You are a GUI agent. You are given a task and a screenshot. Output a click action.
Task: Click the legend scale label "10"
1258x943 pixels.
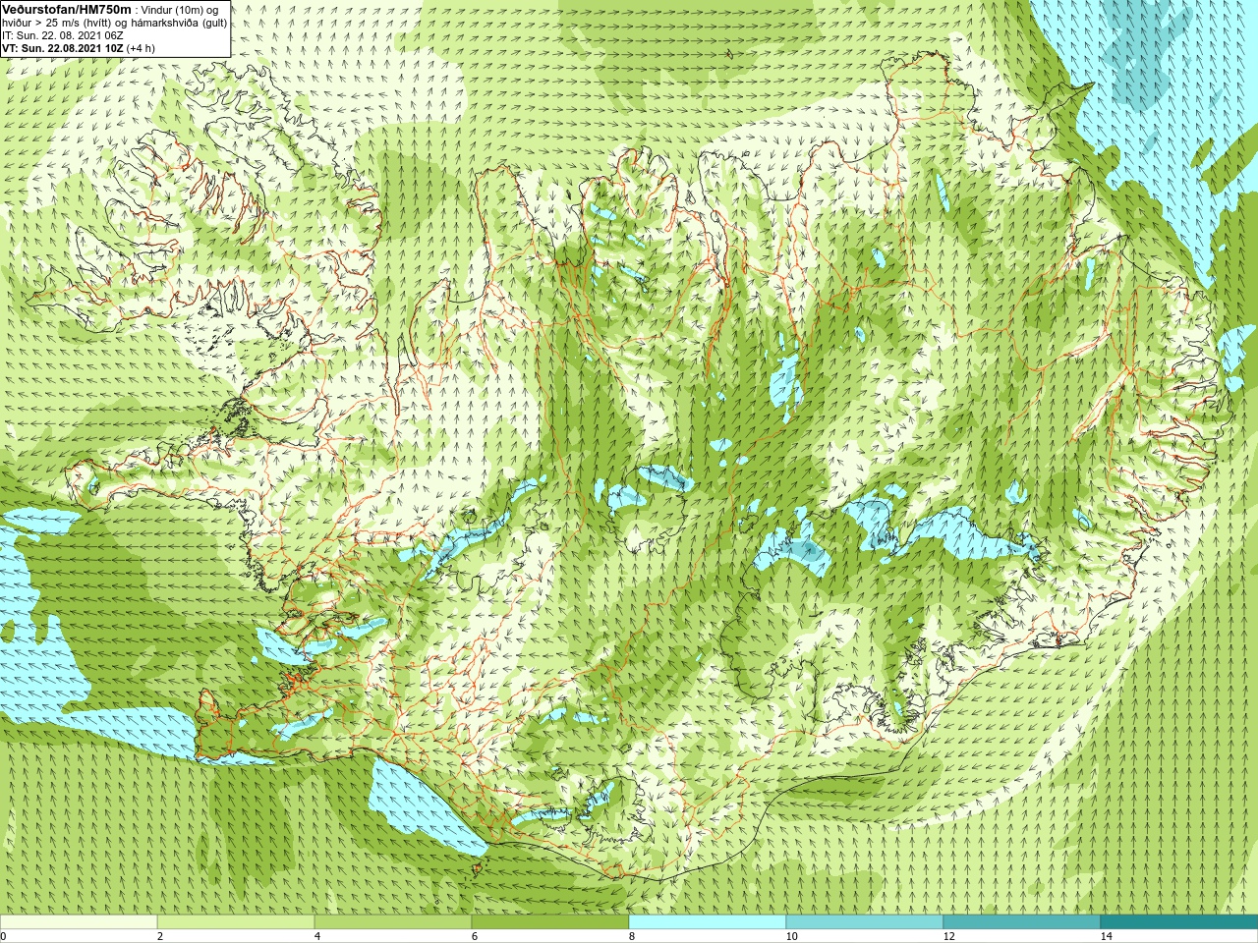pyautogui.click(x=791, y=936)
